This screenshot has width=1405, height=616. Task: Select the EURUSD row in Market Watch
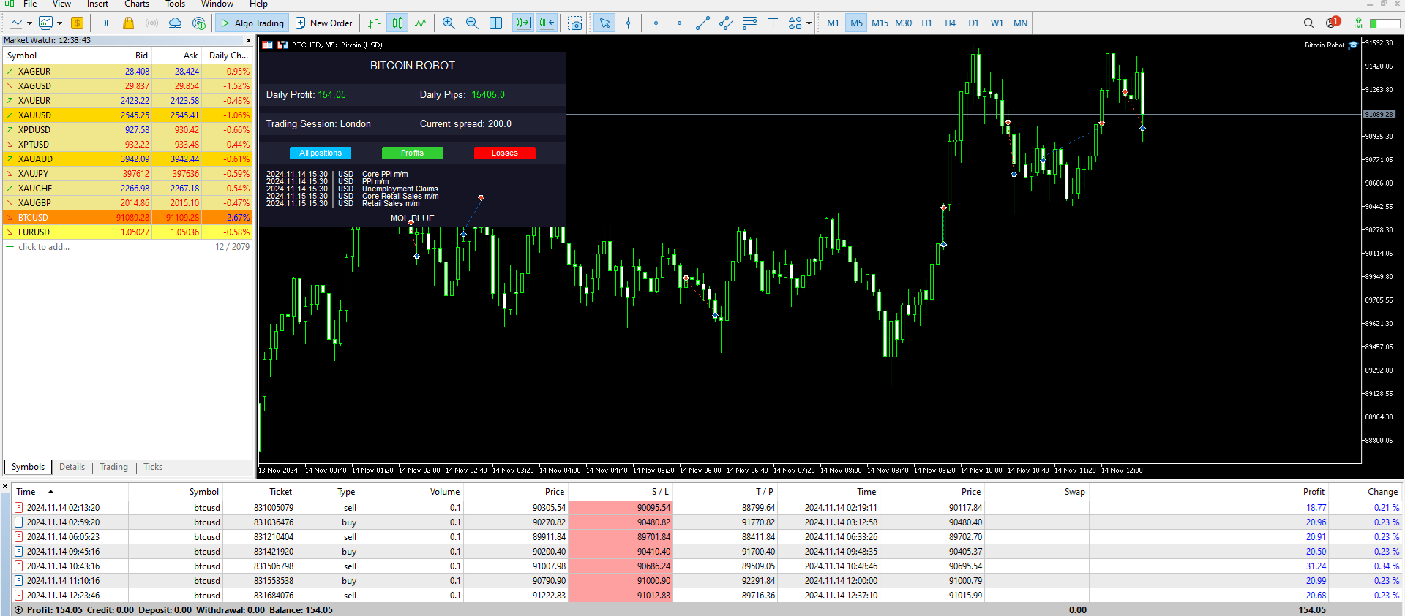pos(127,232)
